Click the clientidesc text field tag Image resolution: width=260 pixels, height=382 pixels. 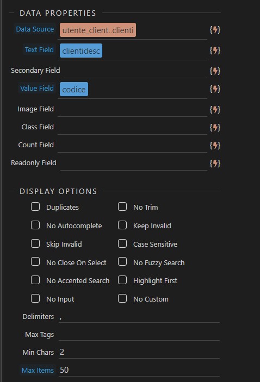[x=81, y=51]
